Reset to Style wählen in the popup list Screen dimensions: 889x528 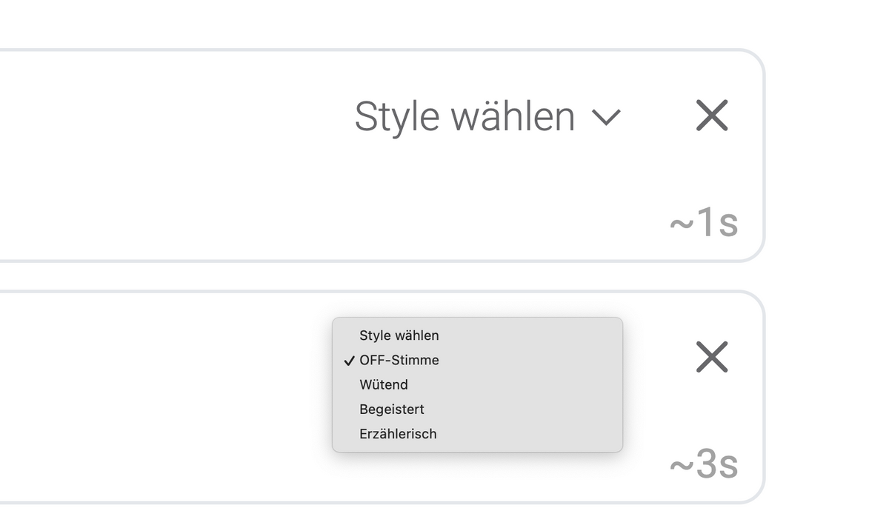[x=399, y=335]
